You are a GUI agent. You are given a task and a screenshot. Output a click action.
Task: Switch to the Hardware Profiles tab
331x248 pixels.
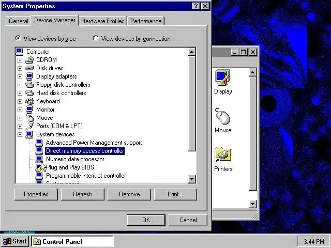[103, 21]
